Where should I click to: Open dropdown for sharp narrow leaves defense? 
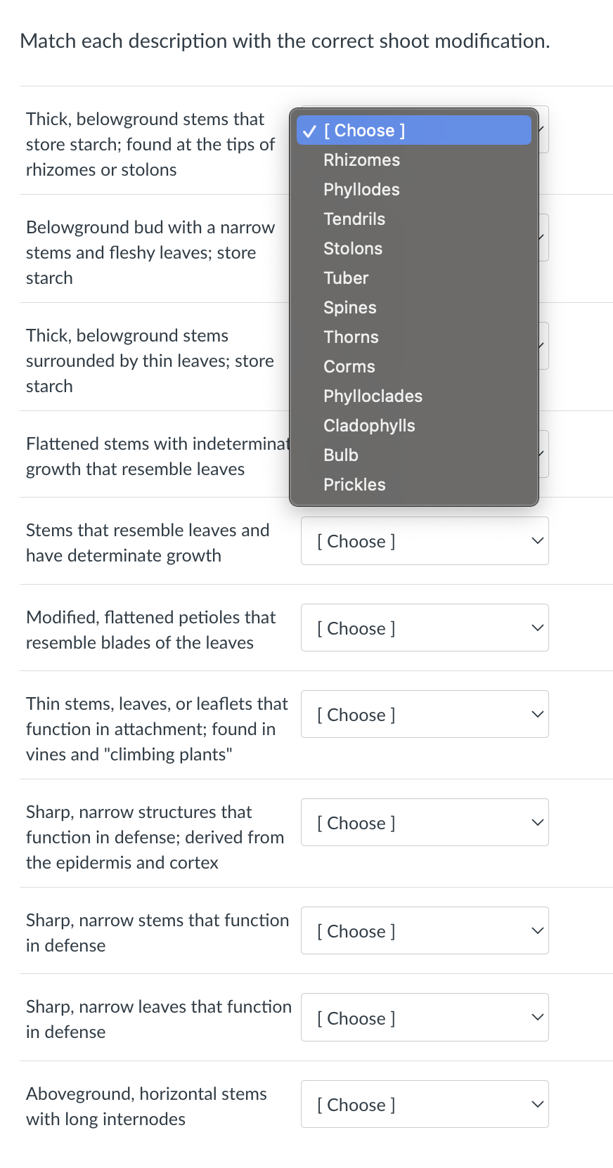tap(425, 1018)
